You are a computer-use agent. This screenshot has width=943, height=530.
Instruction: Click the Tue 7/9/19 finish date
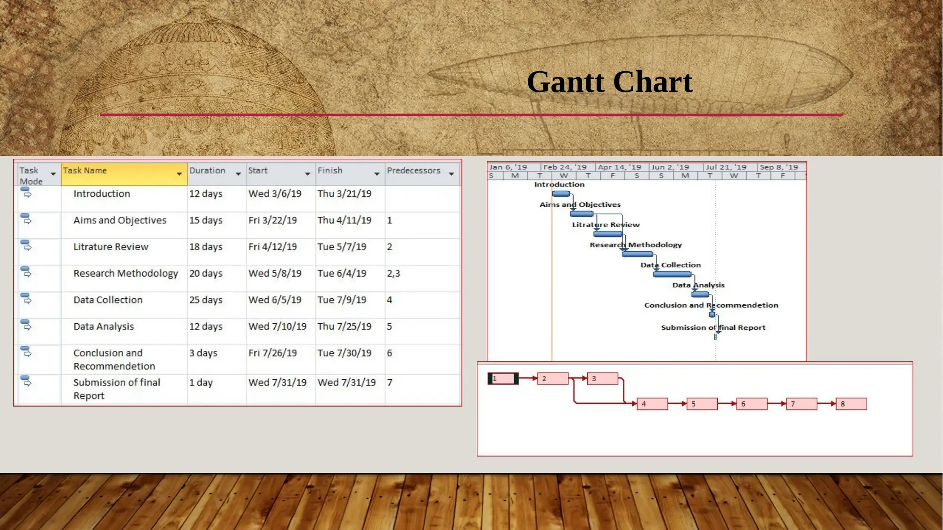(x=350, y=305)
